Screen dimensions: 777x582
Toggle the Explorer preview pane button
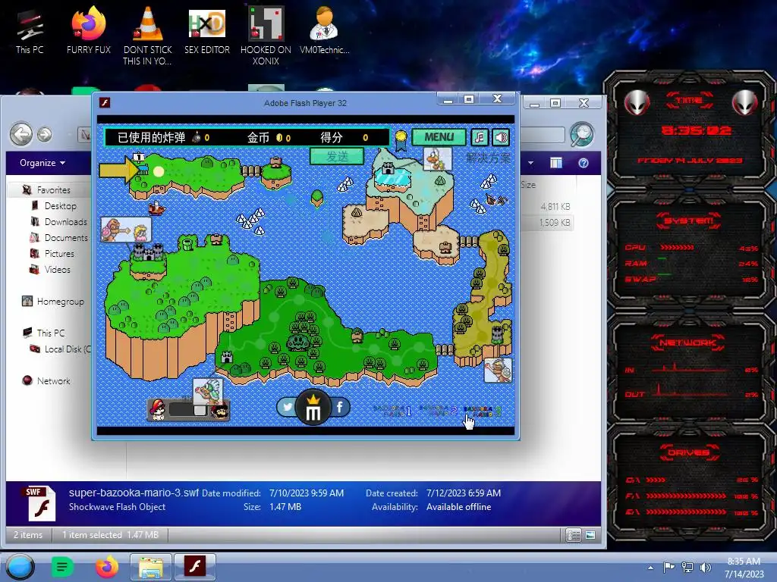(556, 163)
